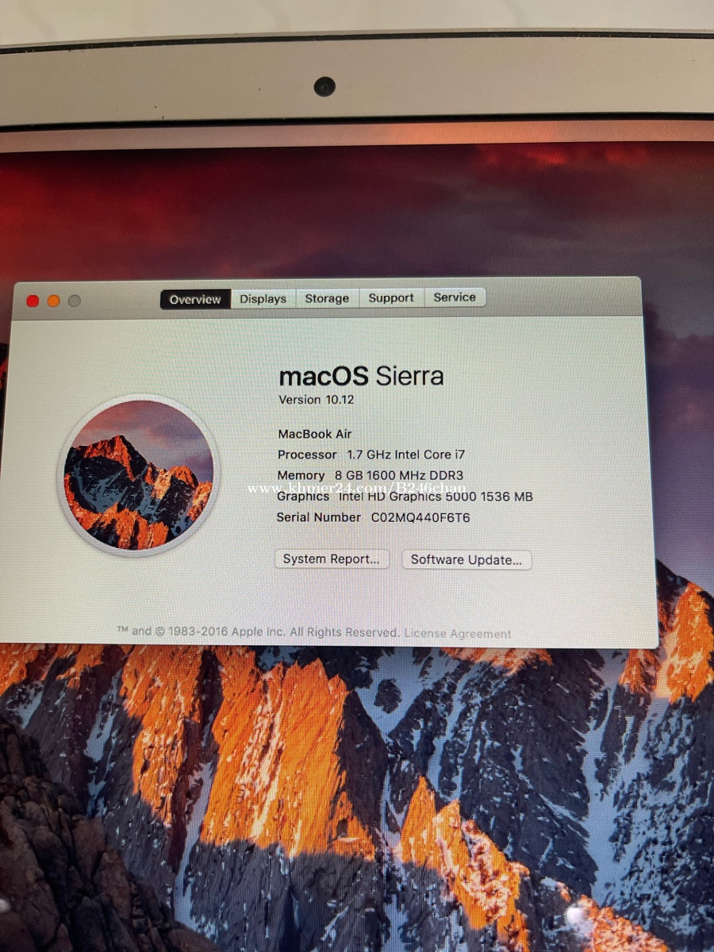
Task: Select the Support tab
Action: tap(391, 297)
